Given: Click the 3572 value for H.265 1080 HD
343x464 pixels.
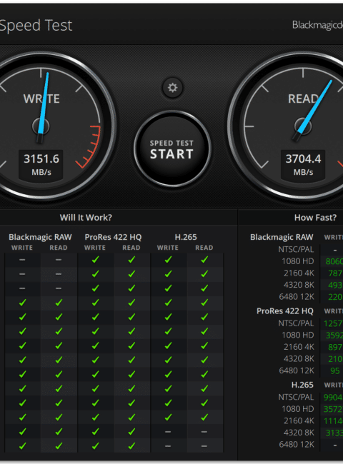Looking at the screenshot, I should pos(333,409).
